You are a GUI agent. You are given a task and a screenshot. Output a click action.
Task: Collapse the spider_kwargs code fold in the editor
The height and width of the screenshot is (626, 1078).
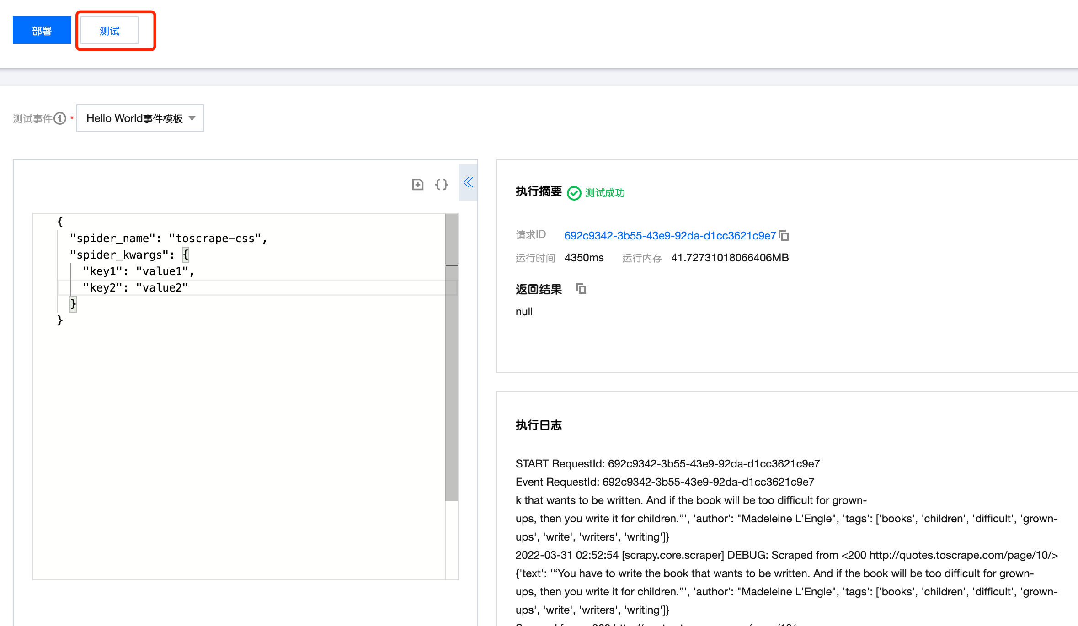click(186, 255)
